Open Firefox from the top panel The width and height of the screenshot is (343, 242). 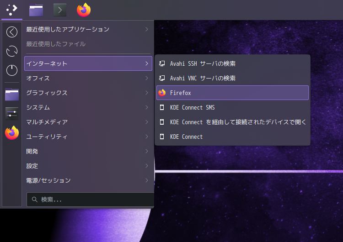[84, 10]
